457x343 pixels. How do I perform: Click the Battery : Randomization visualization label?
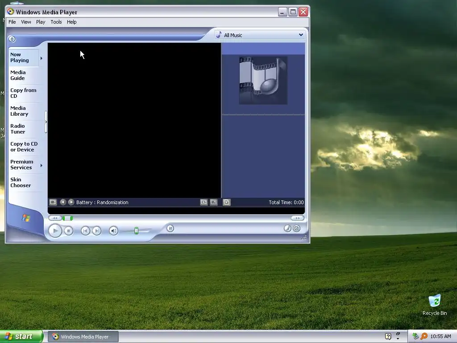pyautogui.click(x=102, y=202)
